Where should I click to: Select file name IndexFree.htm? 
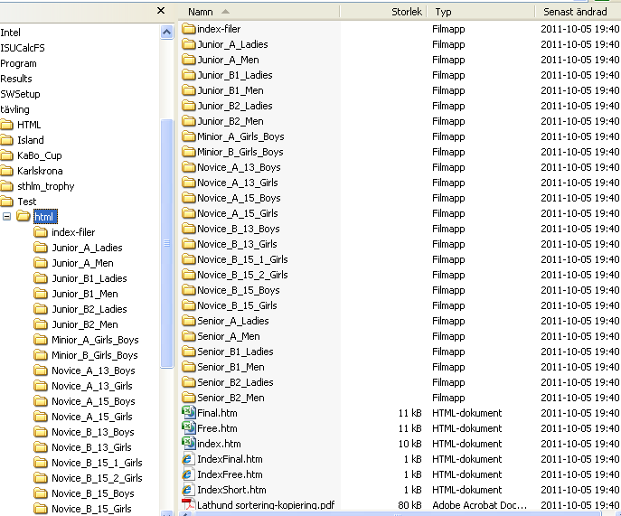click(231, 474)
